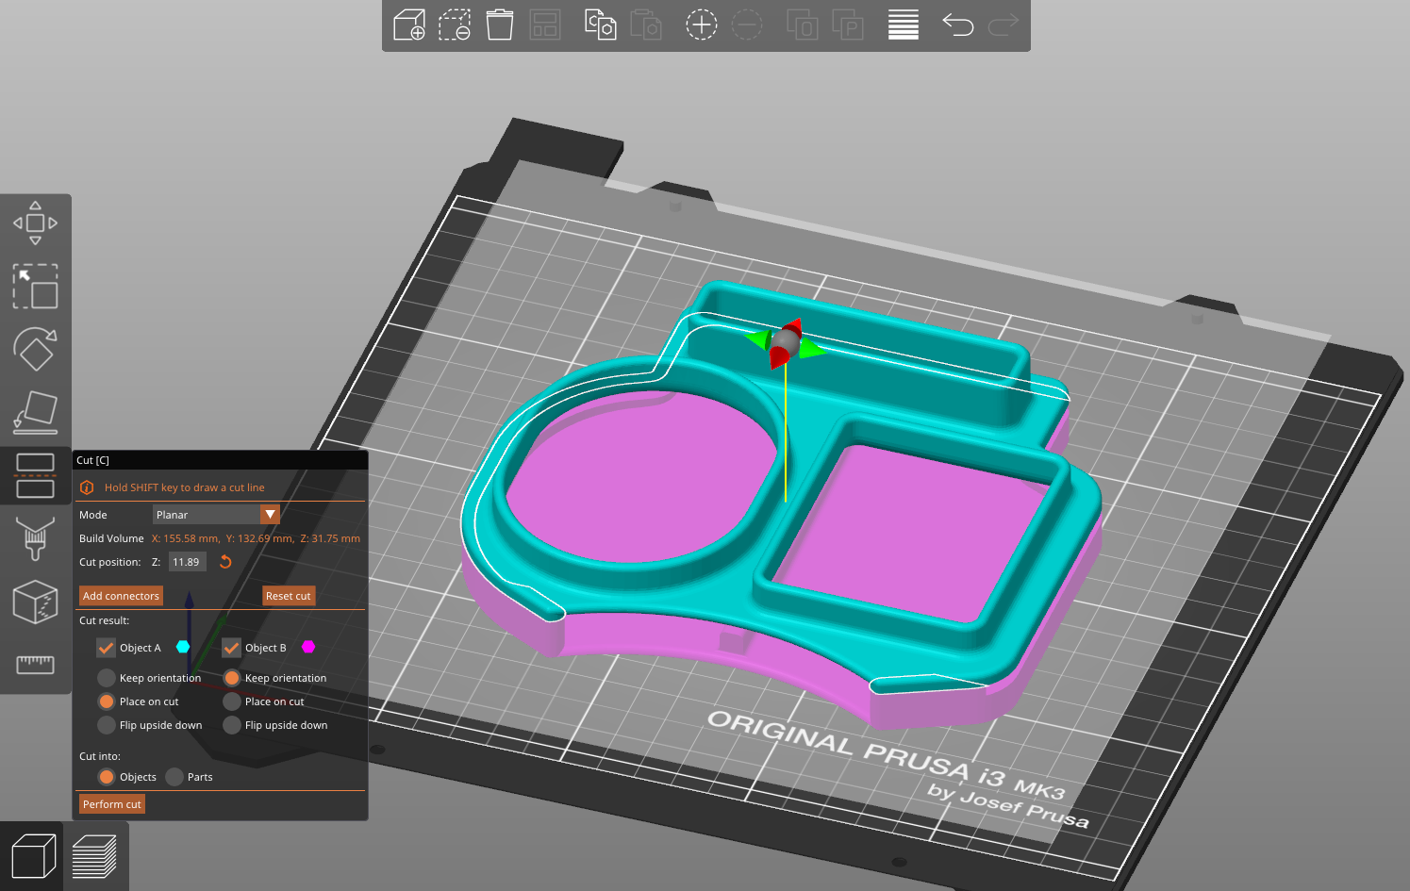The width and height of the screenshot is (1410, 891).
Task: Click the magenta Object B color swatch
Action: pos(308,647)
